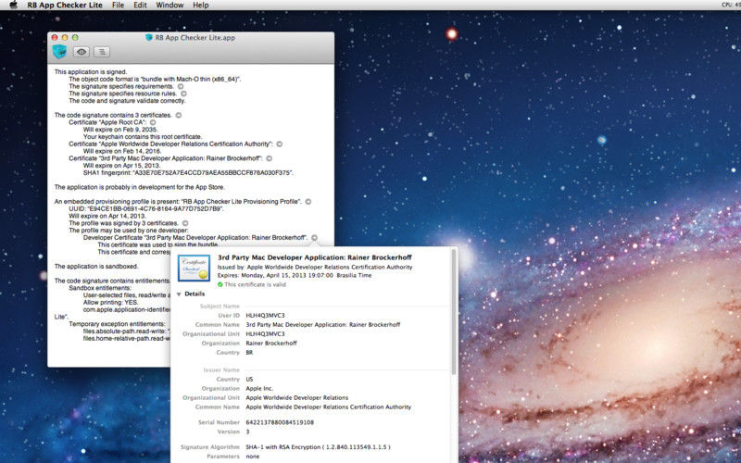The height and width of the screenshot is (463, 741).
Task: Click issuer Country value 'US'
Action: tap(249, 379)
